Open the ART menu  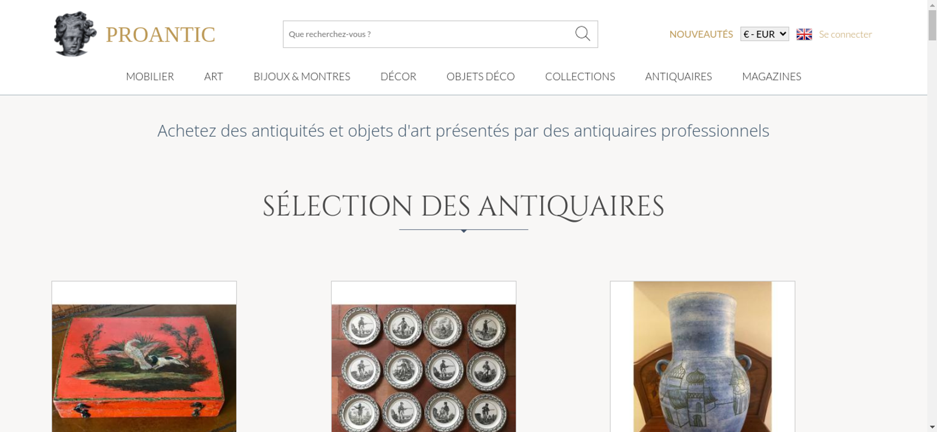pyautogui.click(x=214, y=76)
